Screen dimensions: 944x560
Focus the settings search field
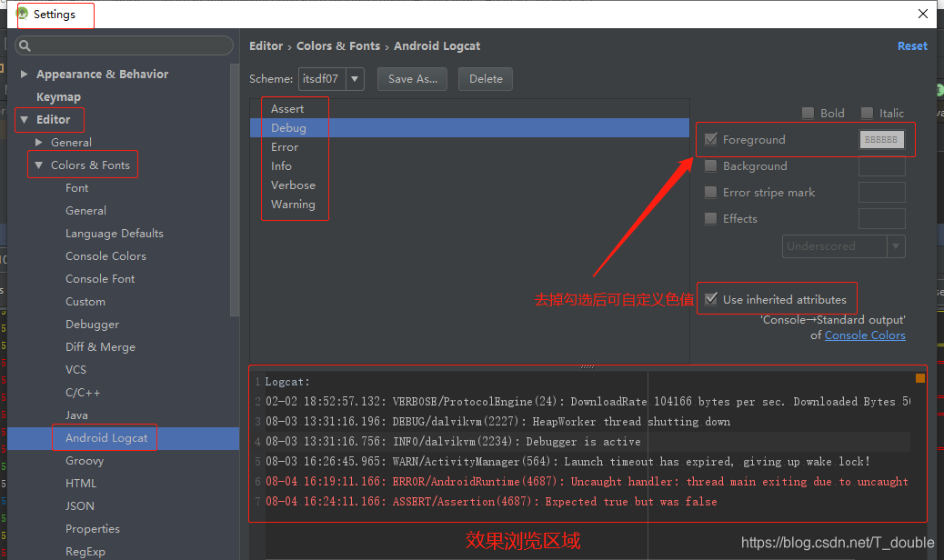124,45
